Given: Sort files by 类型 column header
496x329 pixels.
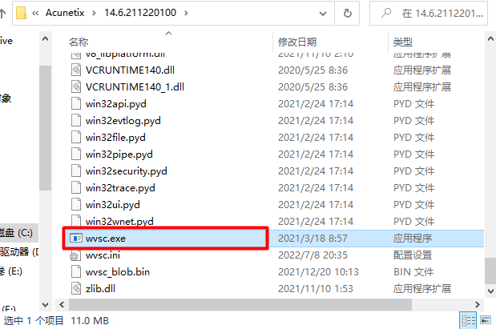Looking at the screenshot, I should coord(403,42).
